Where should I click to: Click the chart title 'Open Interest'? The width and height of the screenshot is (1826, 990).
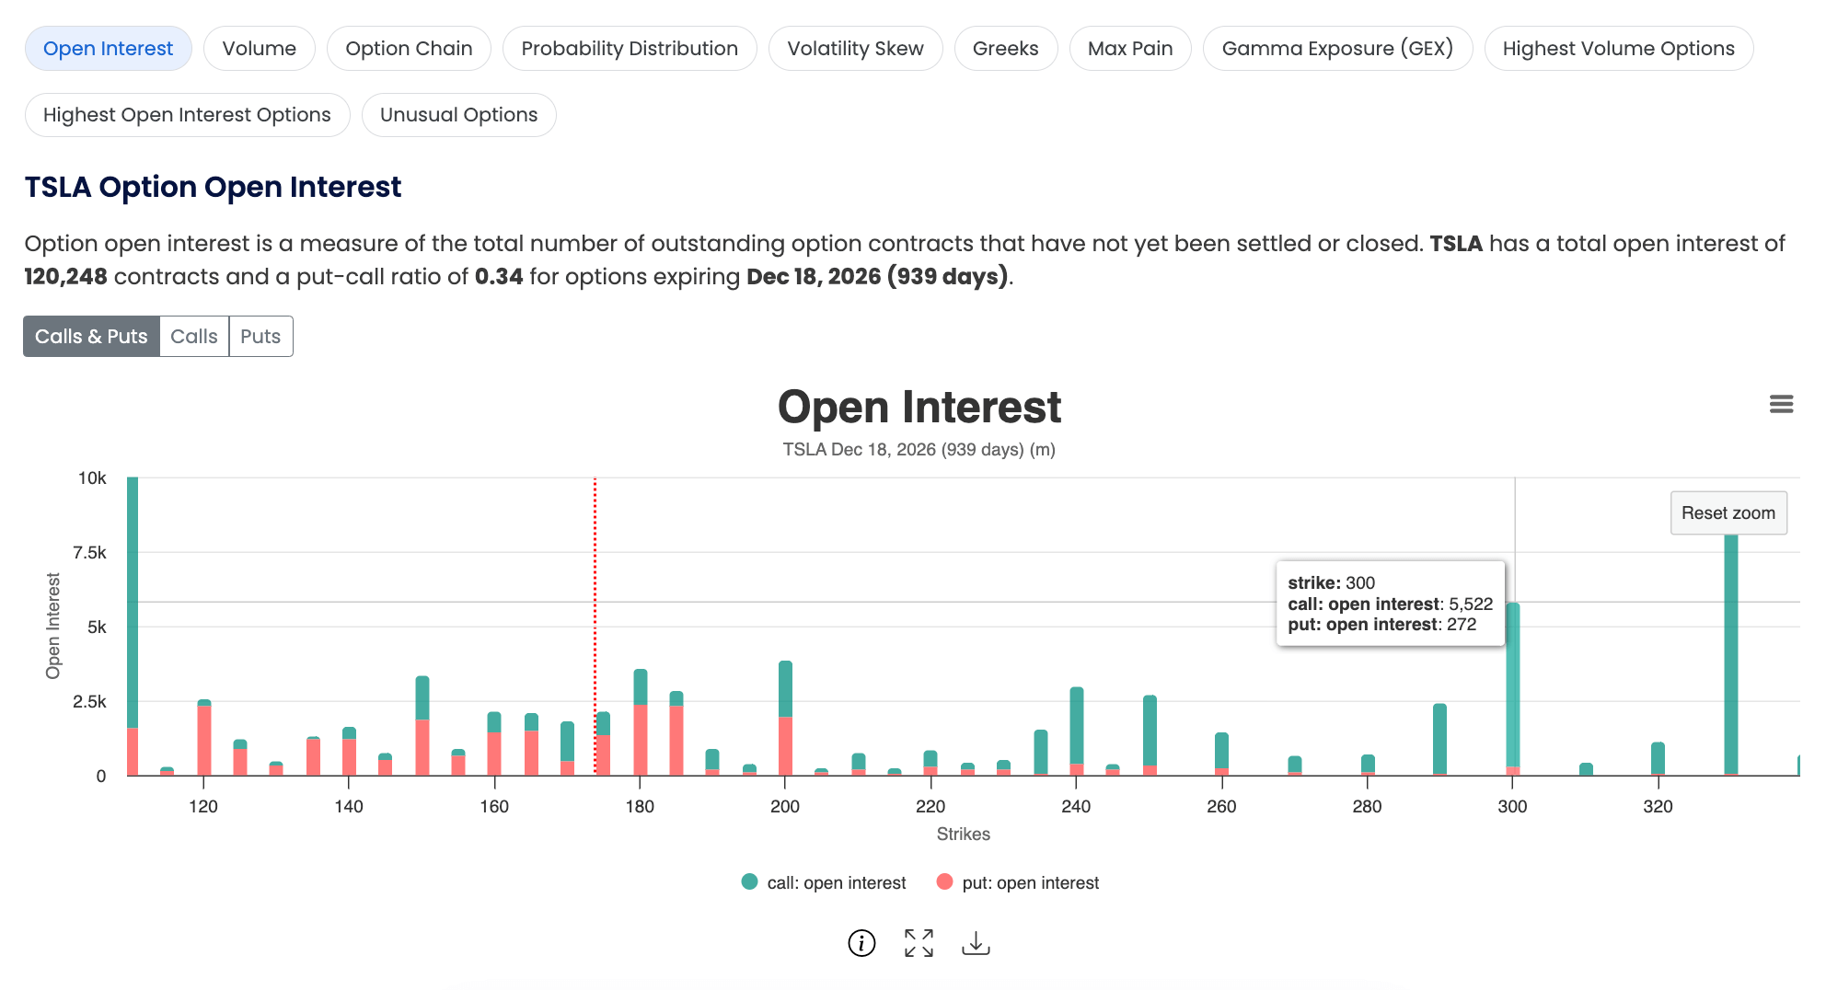click(919, 408)
